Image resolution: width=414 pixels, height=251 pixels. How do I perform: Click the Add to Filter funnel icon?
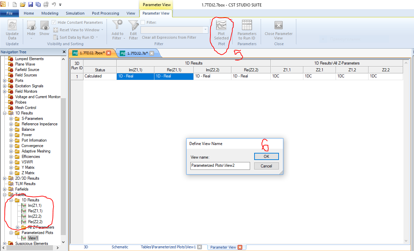click(117, 25)
